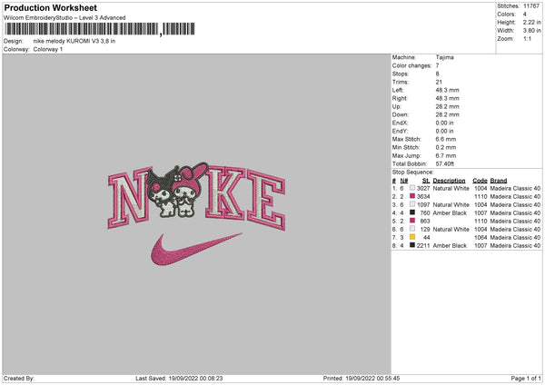The image size is (545, 385).
Task: Click the Width value '3.80 in'
Action: [531, 31]
